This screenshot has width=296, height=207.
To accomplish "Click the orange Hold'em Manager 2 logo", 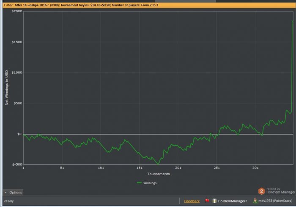I will [x=262, y=191].
